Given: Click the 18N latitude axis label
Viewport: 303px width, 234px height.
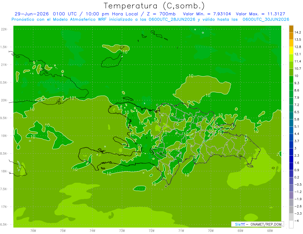Looking at the screenshot, I should tap(4, 171).
